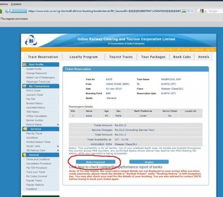Click the General section icon
This screenshot has width=223, height=197.
point(25,155)
